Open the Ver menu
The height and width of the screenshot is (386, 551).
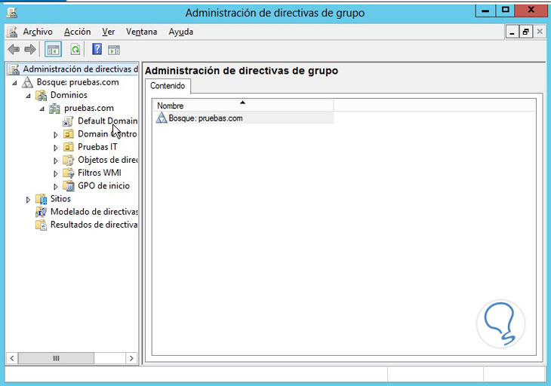[x=108, y=32]
